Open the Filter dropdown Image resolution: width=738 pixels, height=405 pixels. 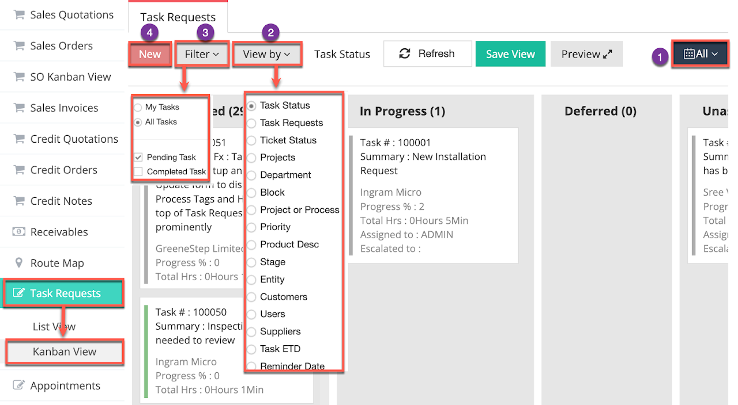(x=202, y=54)
